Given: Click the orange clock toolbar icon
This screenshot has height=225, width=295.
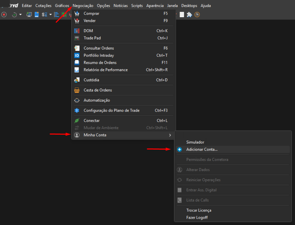Looking at the screenshot, I should [x=197, y=14].
